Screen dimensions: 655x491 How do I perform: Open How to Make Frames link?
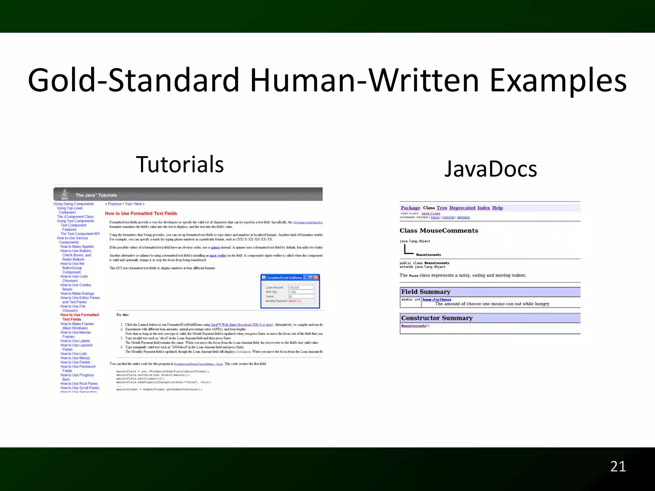(77, 326)
